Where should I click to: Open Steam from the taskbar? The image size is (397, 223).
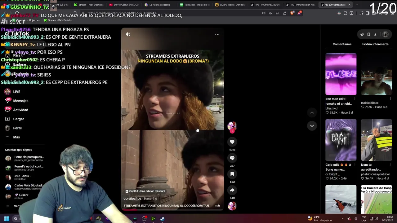162,219
